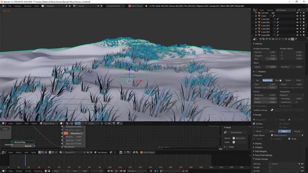Expand the Force Field Settings panel

coord(263,155)
